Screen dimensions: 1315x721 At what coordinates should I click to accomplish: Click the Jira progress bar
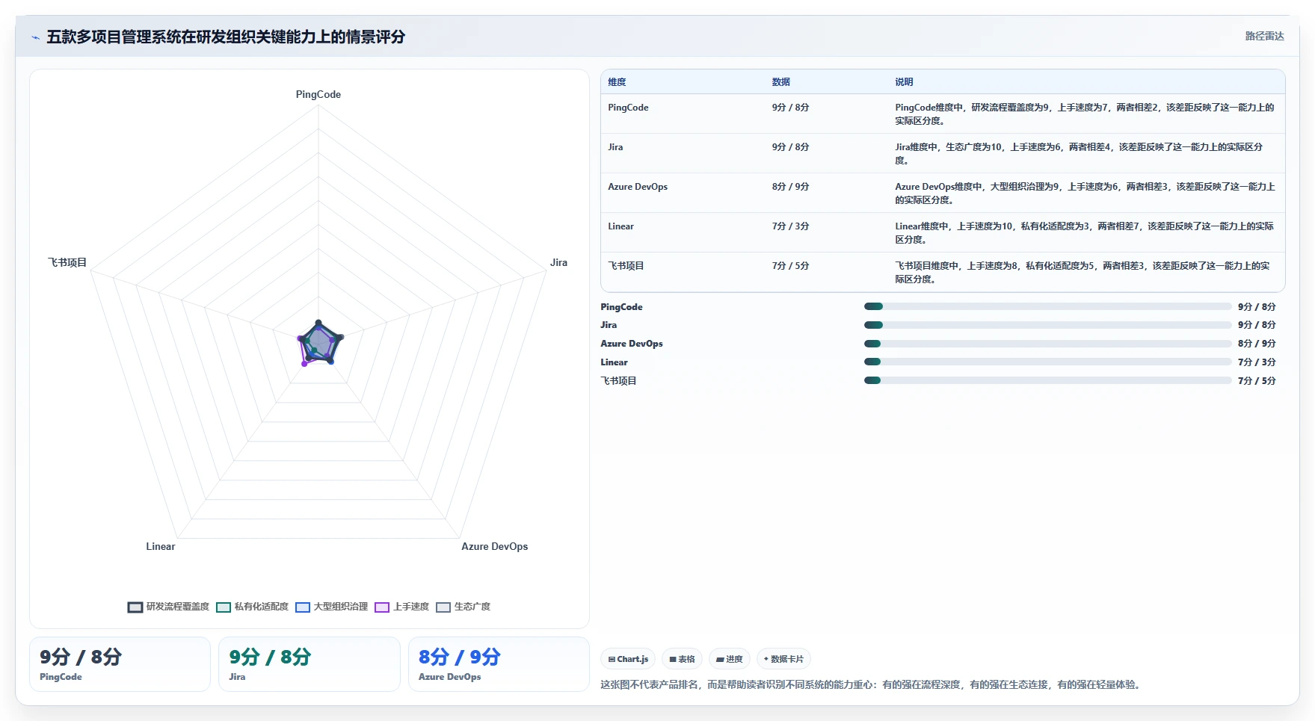[x=1047, y=325]
